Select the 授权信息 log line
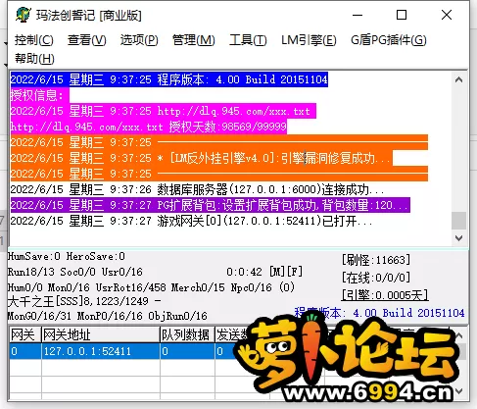Image resolution: width=477 pixels, height=409 pixels. 39,95
